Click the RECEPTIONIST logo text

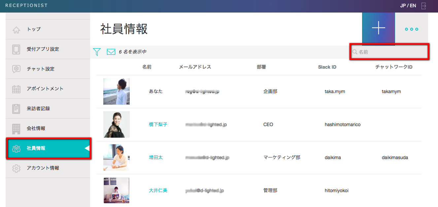point(26,5)
